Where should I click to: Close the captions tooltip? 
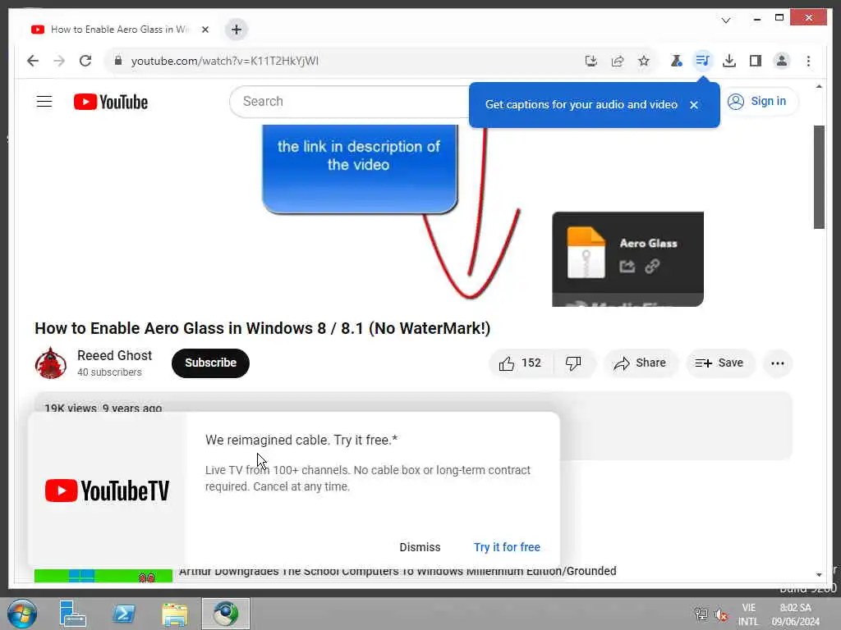click(693, 105)
